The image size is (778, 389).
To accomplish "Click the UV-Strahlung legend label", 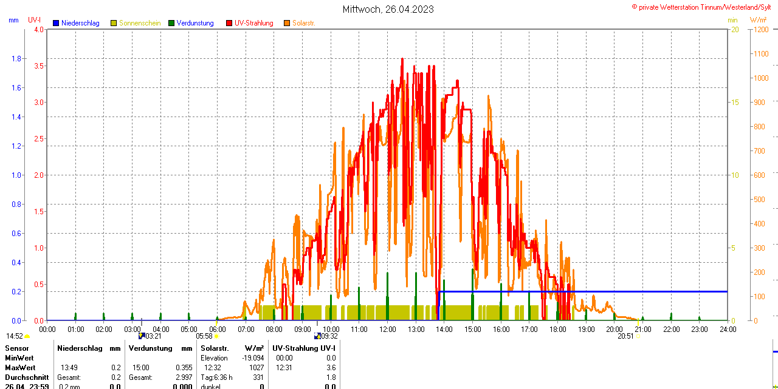I will pos(253,23).
